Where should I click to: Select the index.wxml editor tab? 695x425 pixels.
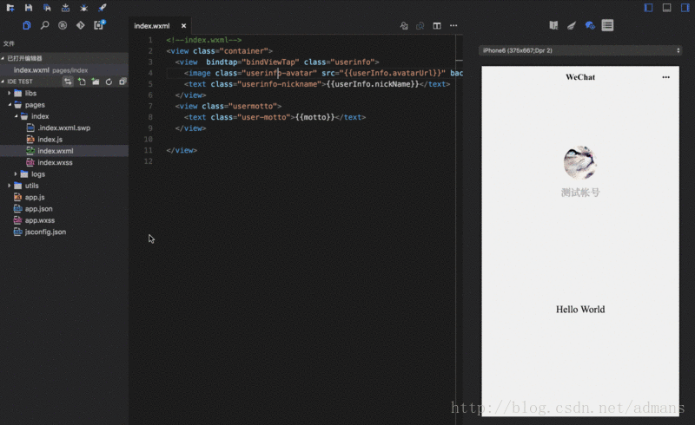(x=151, y=26)
